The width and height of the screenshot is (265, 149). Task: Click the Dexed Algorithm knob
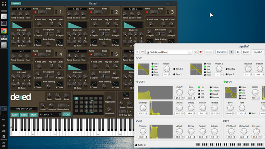[109, 98]
